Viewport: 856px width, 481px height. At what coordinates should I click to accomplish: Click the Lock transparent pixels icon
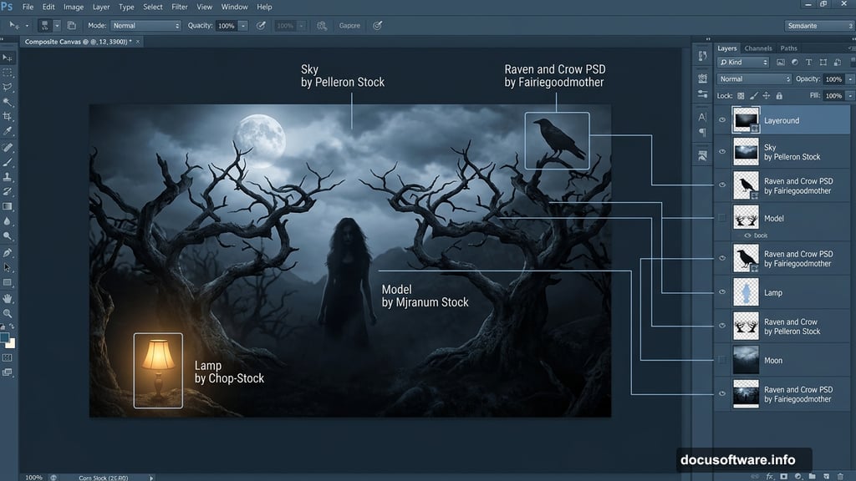741,96
